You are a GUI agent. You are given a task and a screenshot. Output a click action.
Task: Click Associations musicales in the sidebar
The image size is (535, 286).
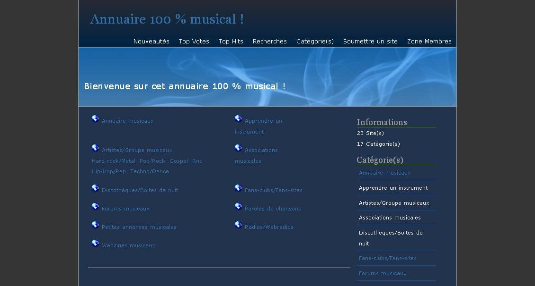coord(390,218)
